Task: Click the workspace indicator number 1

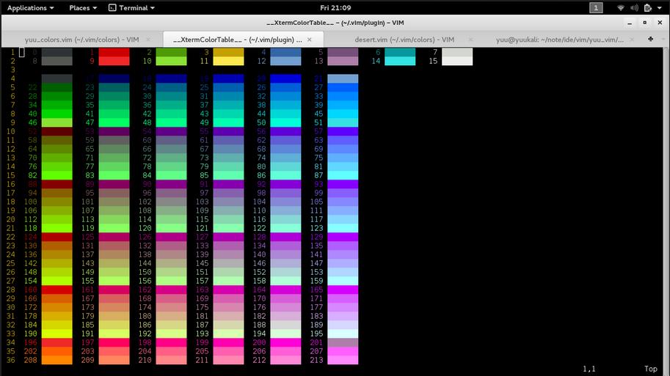Action: (596, 7)
